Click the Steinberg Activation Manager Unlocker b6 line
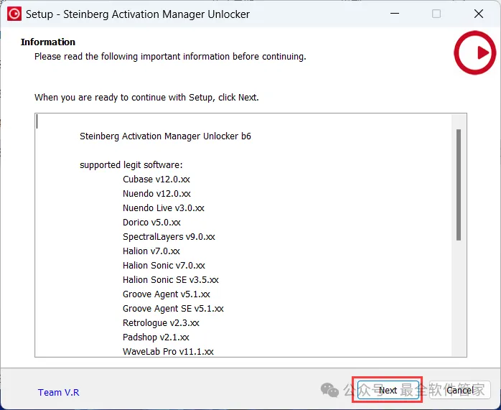The image size is (501, 410). coord(165,136)
